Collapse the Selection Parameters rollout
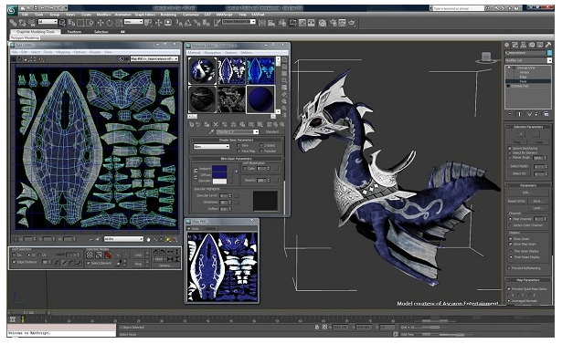 point(528,127)
